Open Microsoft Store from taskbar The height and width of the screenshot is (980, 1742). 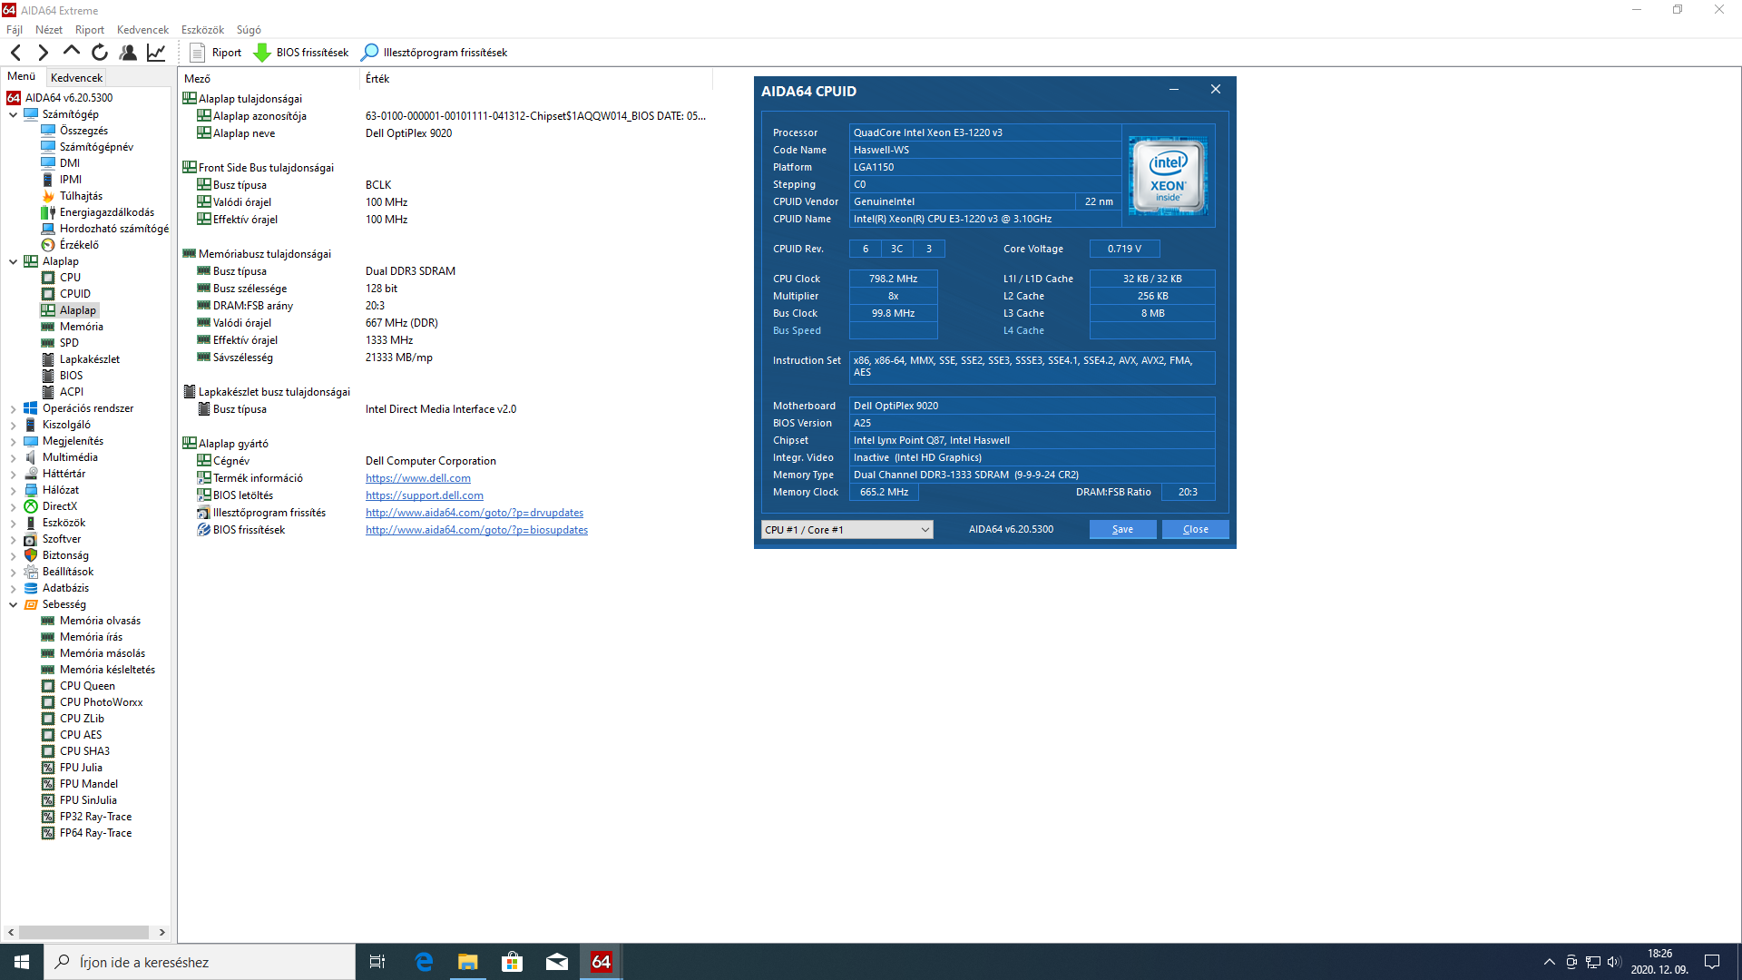pos(513,962)
